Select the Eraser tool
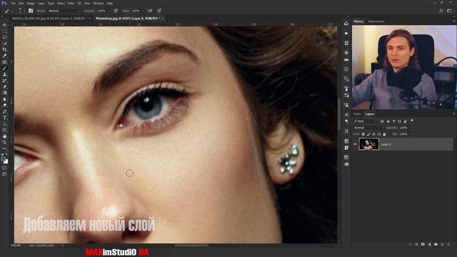 click(5, 87)
